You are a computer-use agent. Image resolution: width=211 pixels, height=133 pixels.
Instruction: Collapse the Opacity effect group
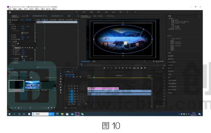[9, 42]
